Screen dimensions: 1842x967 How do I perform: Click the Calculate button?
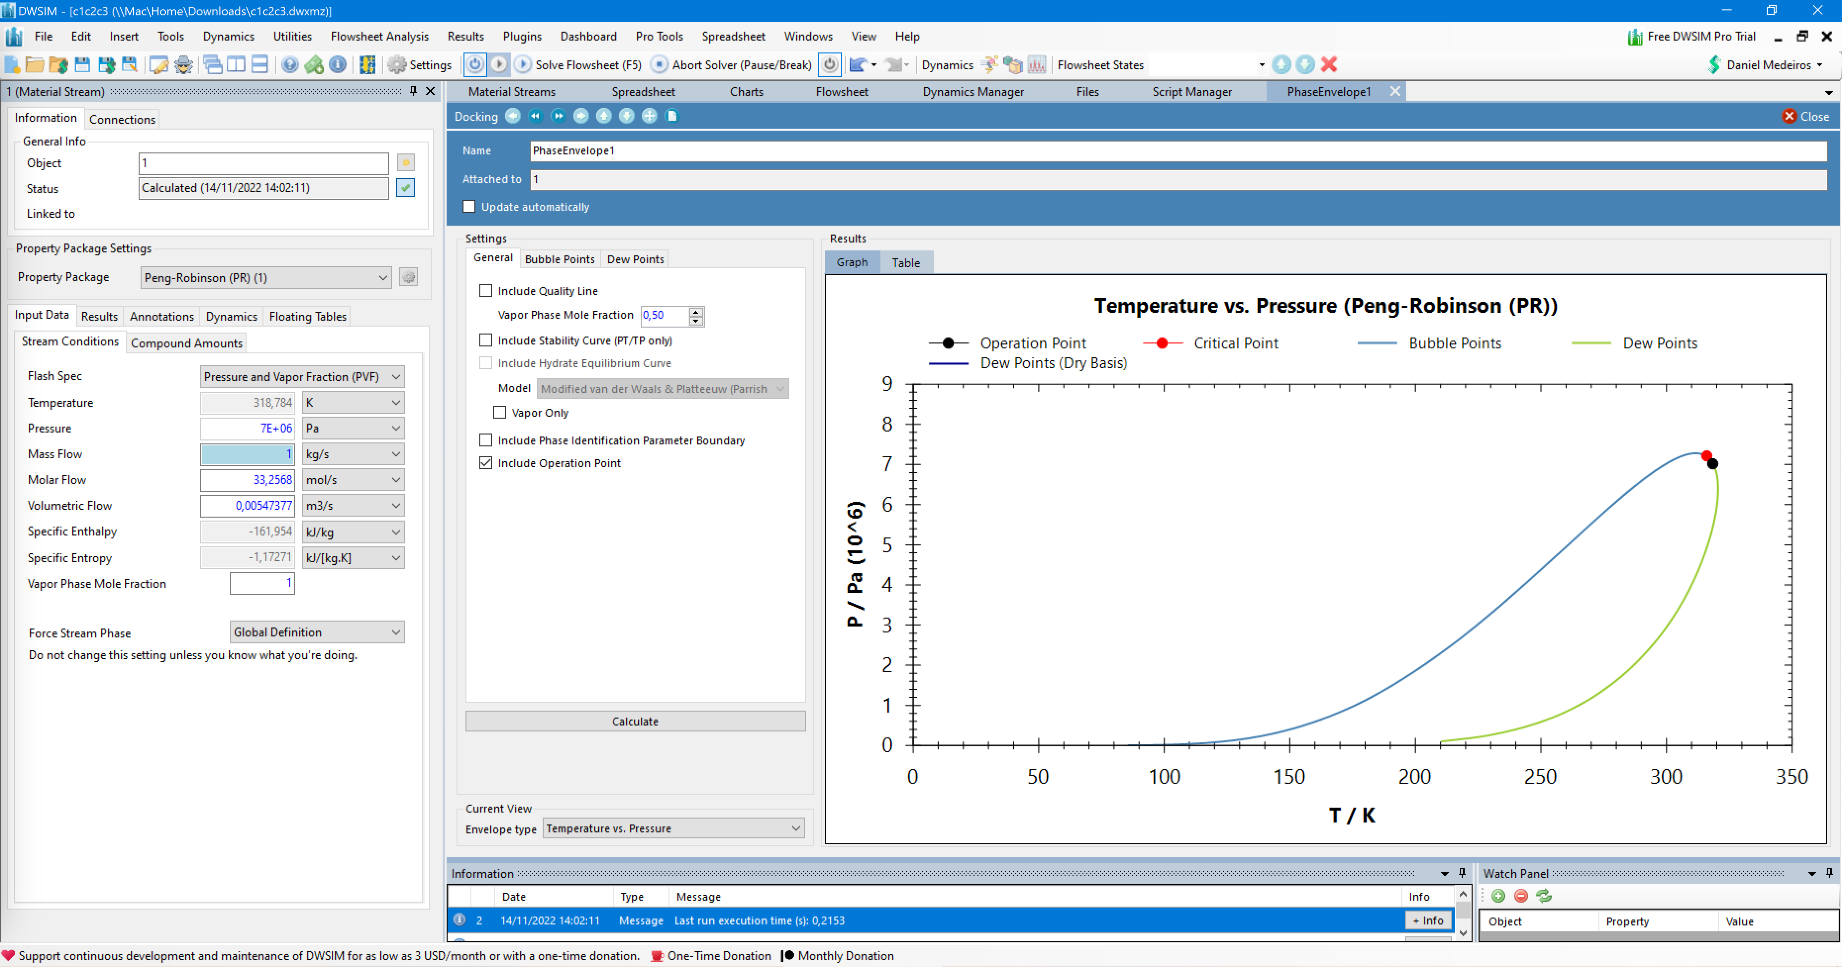click(x=635, y=721)
